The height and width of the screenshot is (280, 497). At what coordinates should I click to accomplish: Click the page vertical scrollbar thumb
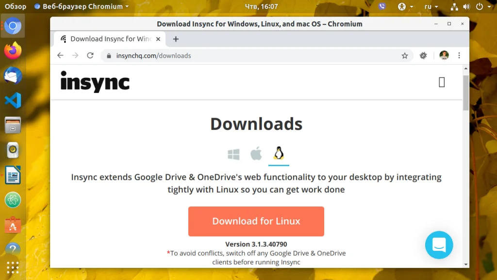click(465, 93)
